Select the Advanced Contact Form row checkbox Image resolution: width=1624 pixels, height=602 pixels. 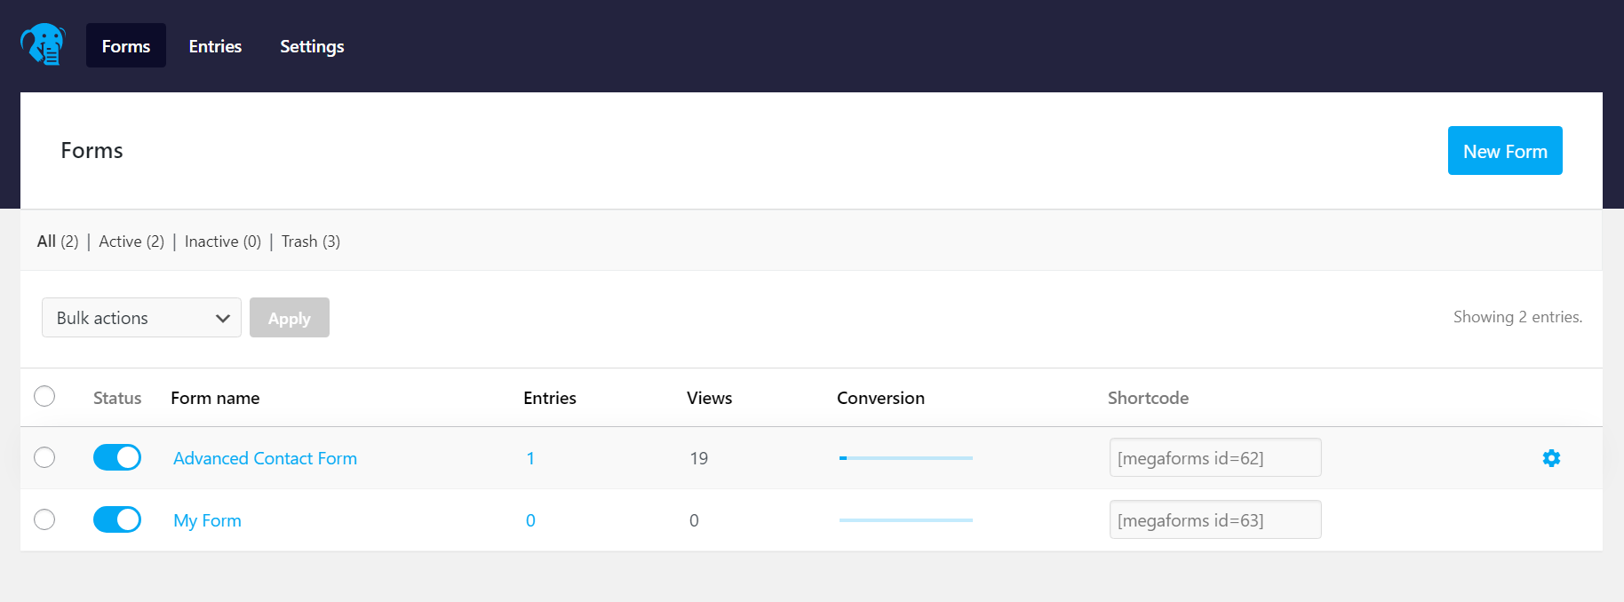coord(44,457)
